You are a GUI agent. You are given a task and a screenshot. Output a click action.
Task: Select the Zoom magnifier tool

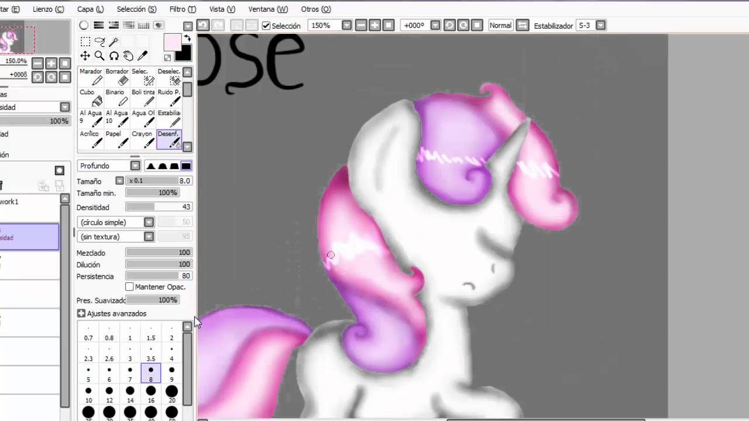pos(99,56)
